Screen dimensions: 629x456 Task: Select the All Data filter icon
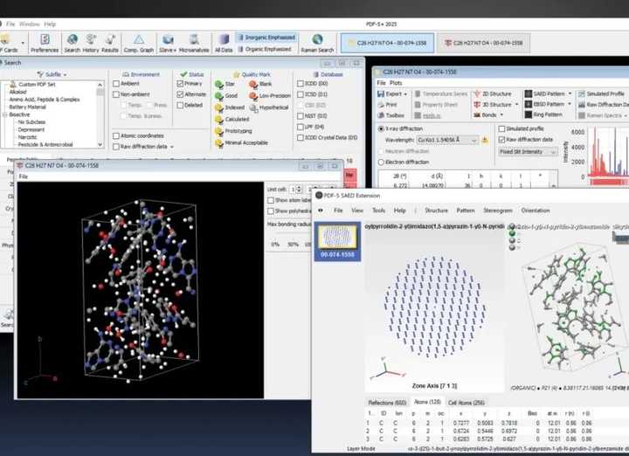point(224,44)
